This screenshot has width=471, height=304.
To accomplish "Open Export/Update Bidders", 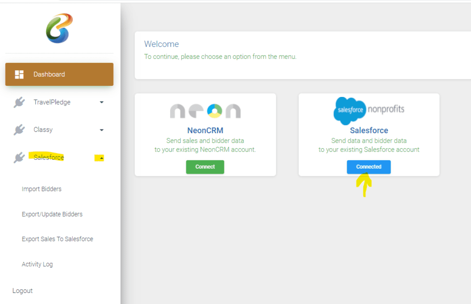I will click(52, 214).
